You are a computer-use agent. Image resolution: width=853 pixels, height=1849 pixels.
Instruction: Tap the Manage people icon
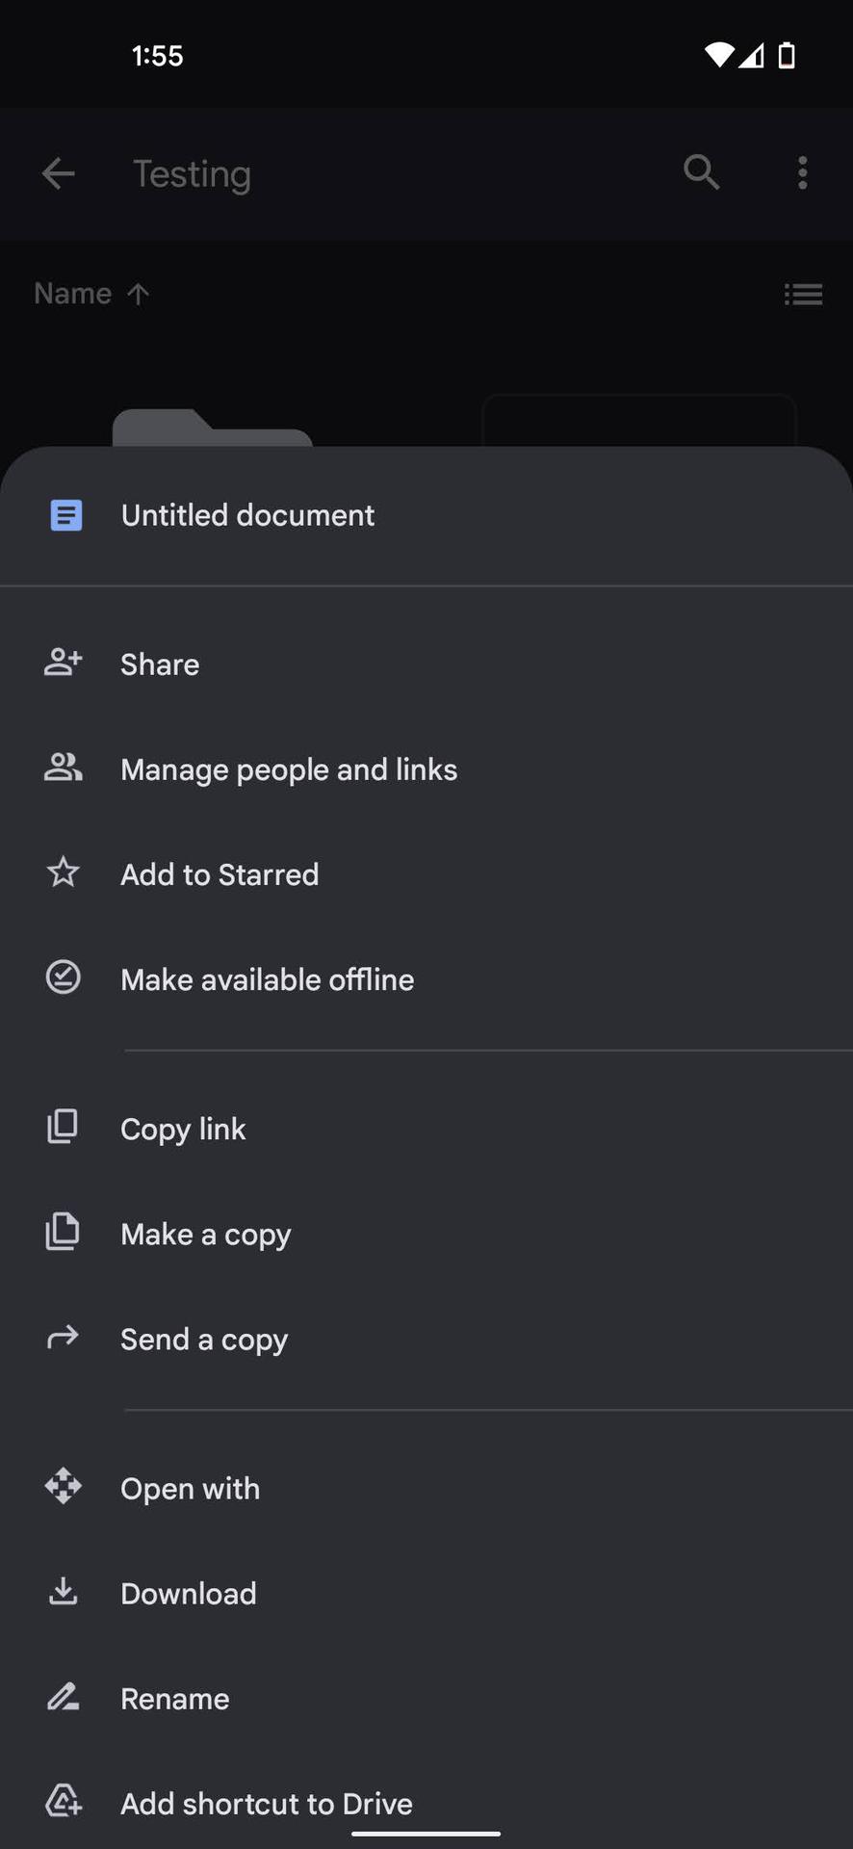(64, 768)
